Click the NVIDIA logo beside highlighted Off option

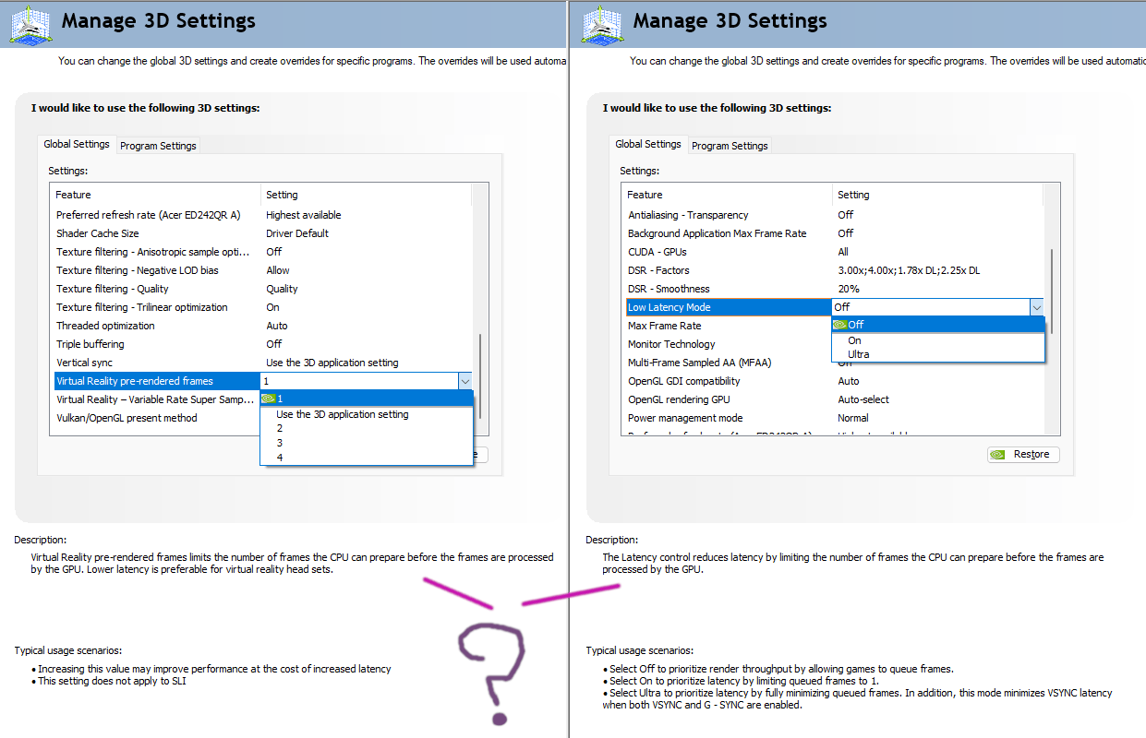coord(839,325)
